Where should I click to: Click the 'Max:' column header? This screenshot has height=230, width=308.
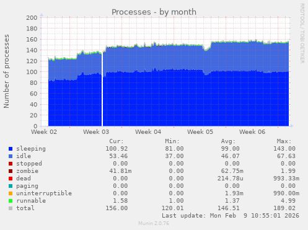pyautogui.click(x=284, y=141)
